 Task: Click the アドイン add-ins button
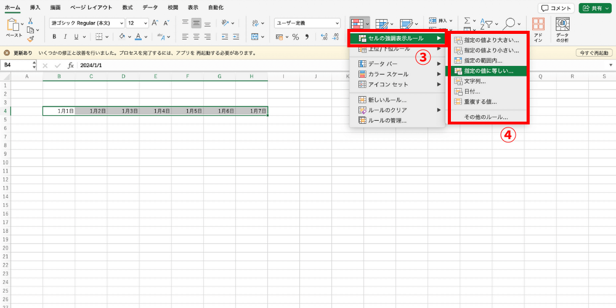[538, 30]
